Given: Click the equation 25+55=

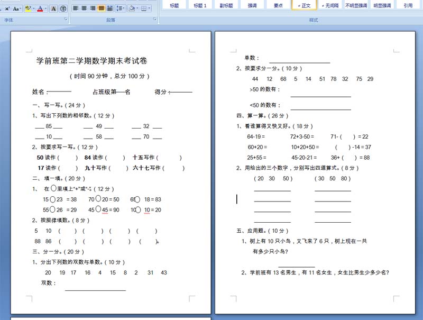Looking at the screenshot, I should [x=257, y=158].
